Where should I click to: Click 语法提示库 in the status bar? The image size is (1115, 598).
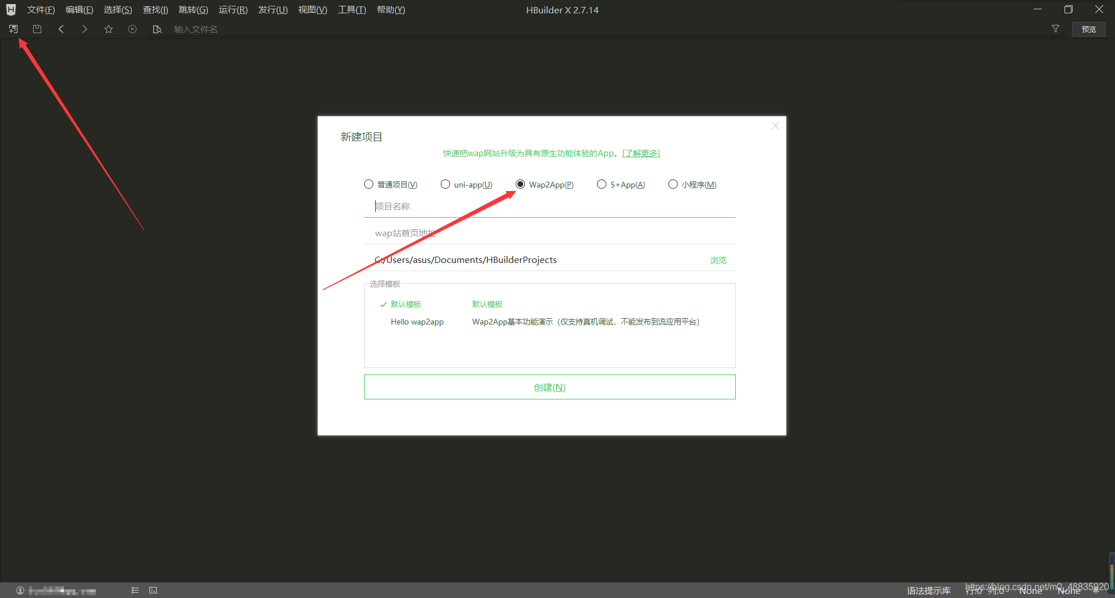[x=929, y=590]
